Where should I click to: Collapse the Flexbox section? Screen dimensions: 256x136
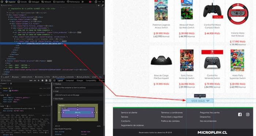coord(54,84)
